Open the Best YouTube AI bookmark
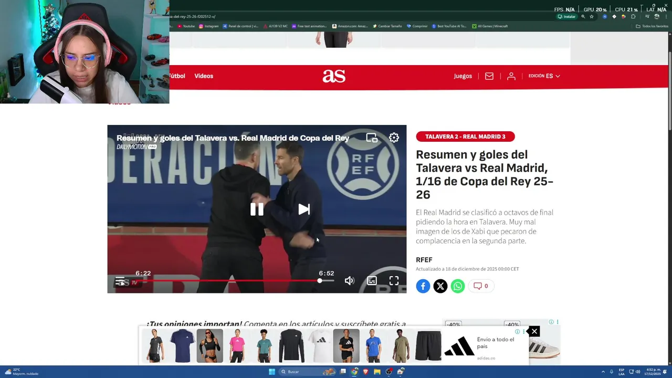672x378 pixels. pos(449,26)
